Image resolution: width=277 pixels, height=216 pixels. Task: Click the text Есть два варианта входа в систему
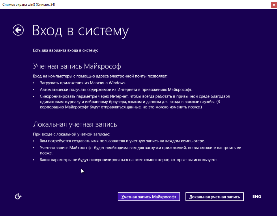tap(65, 51)
